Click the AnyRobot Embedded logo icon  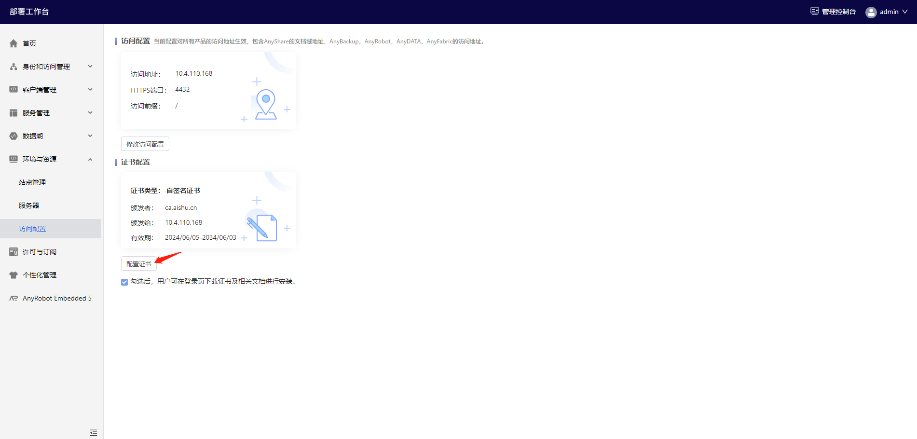[14, 298]
